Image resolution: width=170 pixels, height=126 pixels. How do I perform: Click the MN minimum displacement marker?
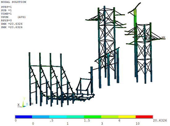pos(31,104)
